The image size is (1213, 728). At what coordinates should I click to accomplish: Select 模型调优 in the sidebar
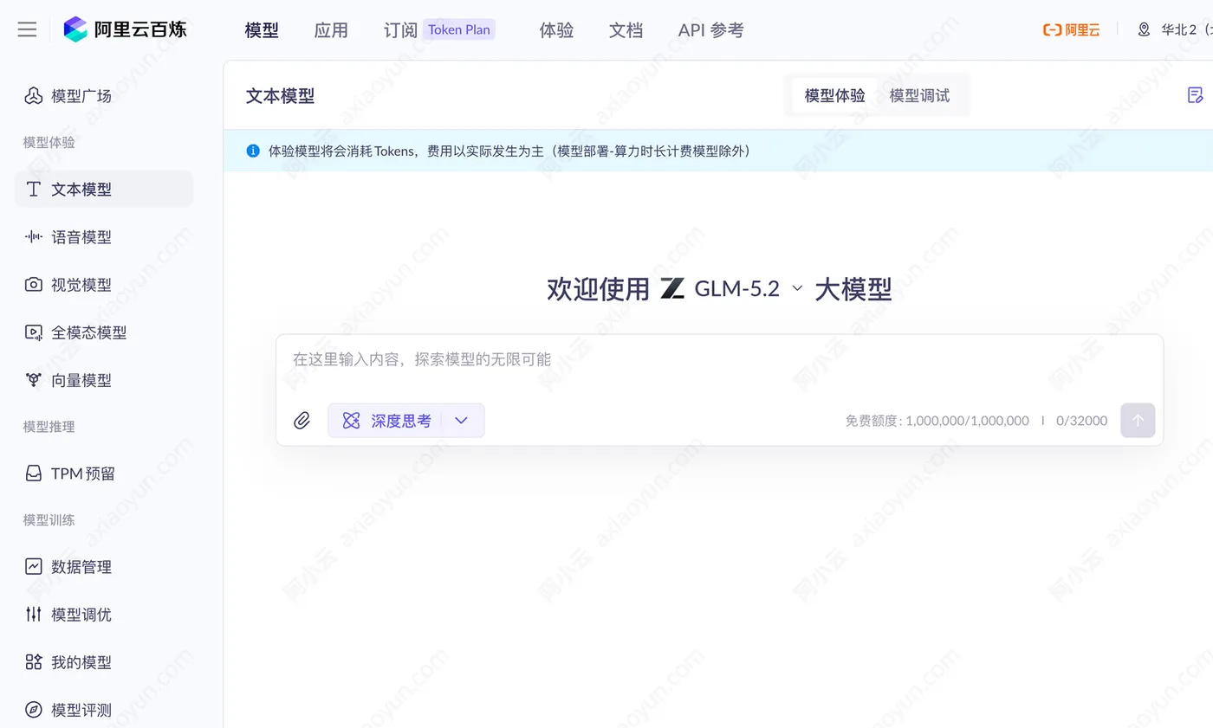coord(104,614)
